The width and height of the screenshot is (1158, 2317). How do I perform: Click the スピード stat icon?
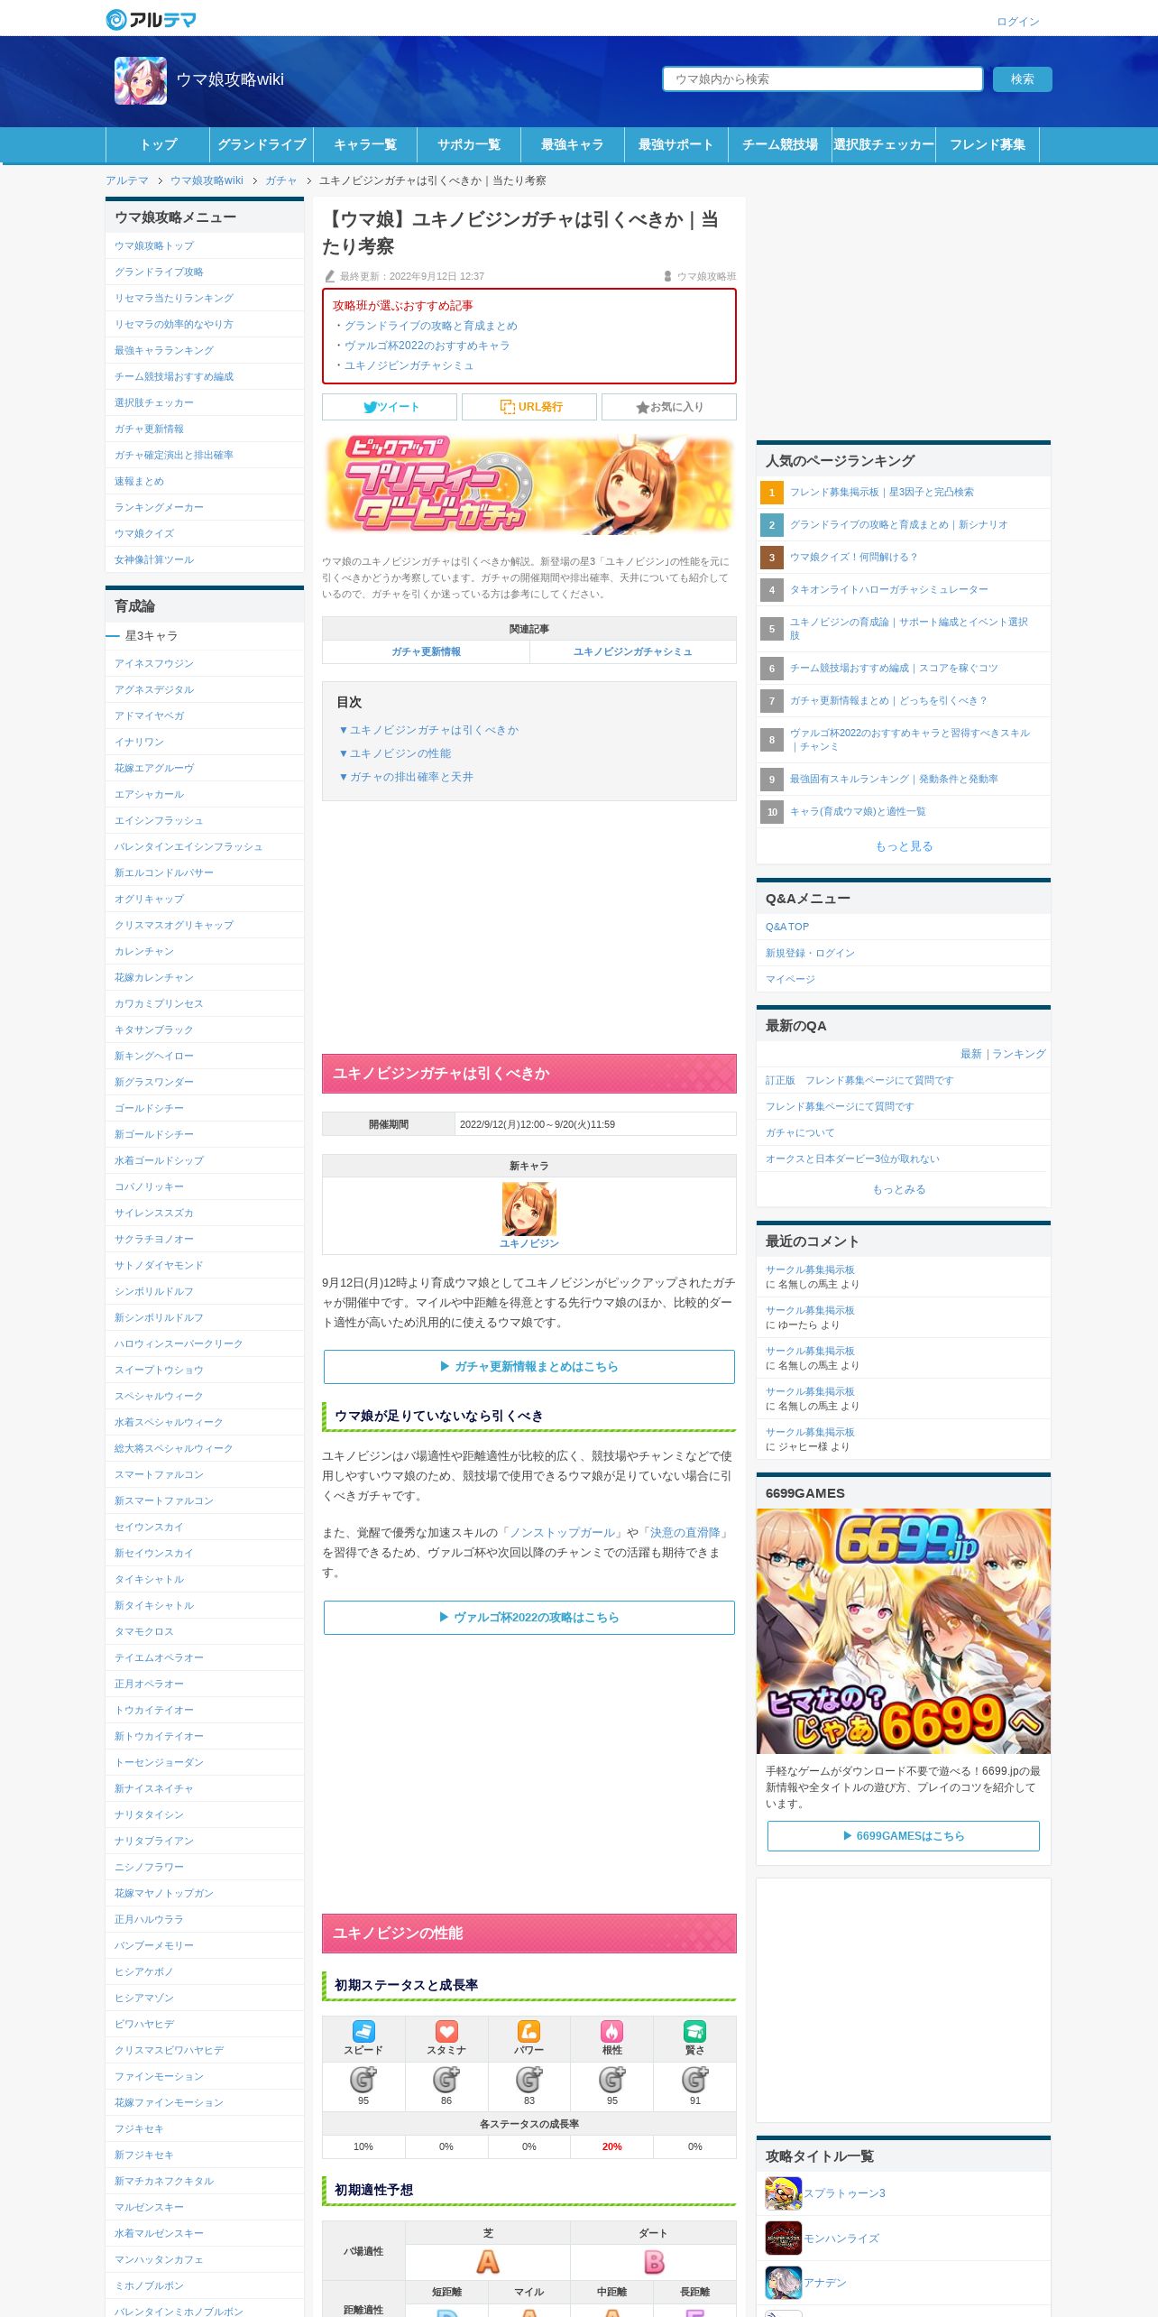coord(363,2031)
